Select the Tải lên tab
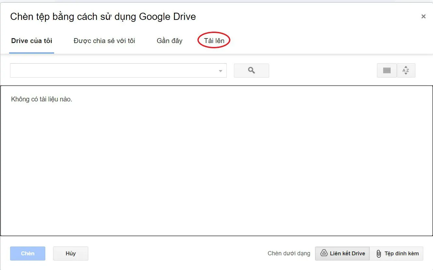 click(214, 41)
